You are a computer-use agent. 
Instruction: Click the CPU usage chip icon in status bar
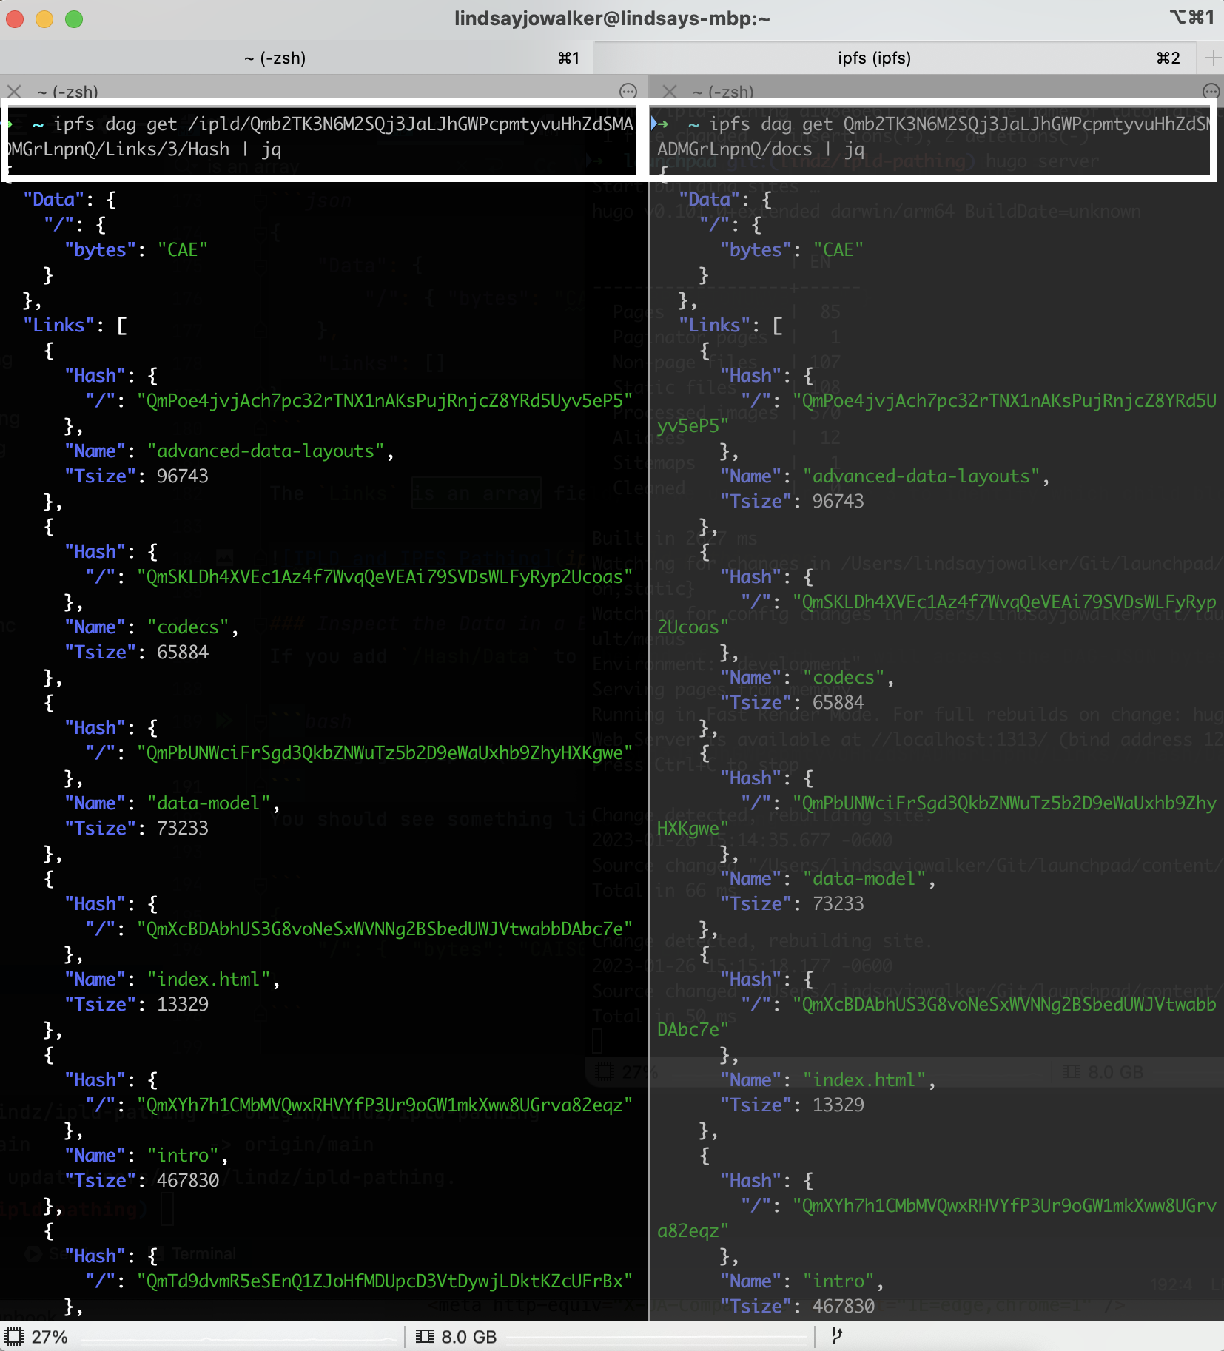point(13,1337)
